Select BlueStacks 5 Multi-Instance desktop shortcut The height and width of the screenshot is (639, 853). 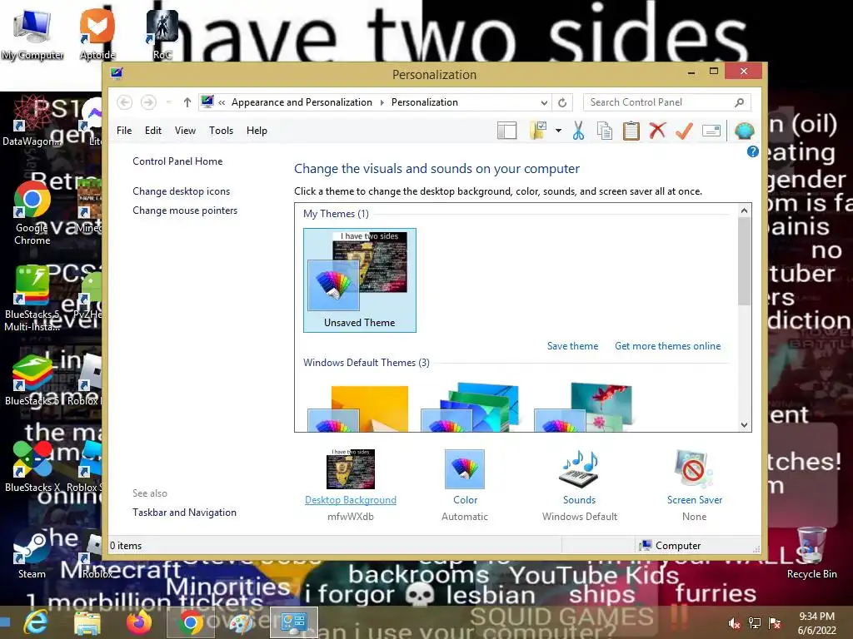pos(32,300)
